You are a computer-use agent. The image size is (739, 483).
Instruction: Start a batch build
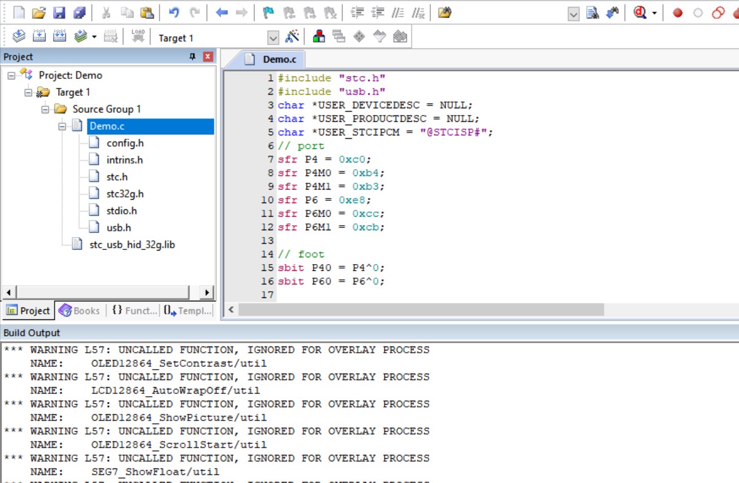click(x=81, y=37)
